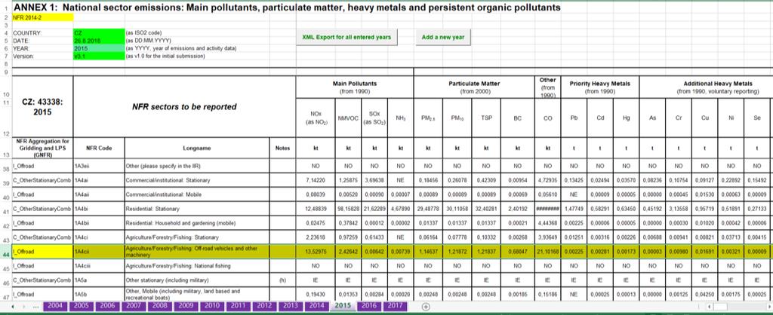Select the YEAR value cell 2015
This screenshot has height=315, width=773.
click(x=99, y=49)
